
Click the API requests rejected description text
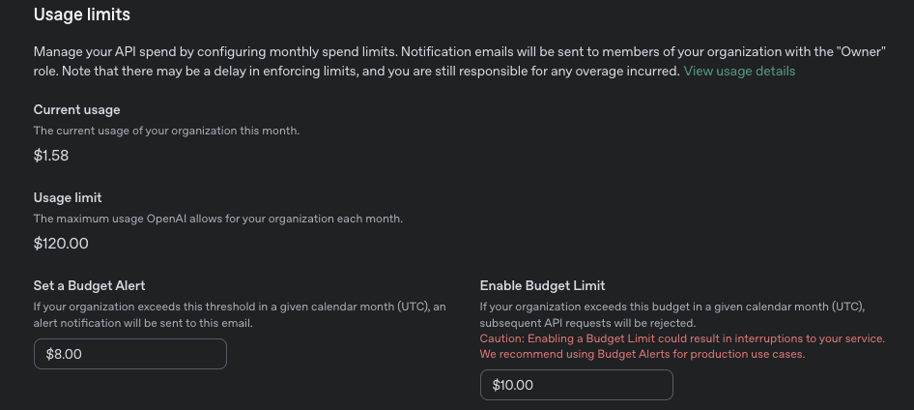587,322
